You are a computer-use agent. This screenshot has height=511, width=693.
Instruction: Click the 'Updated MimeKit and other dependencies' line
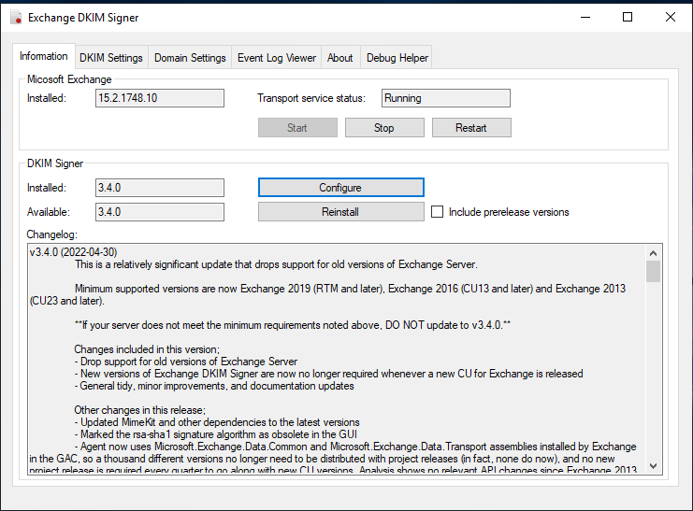pos(217,422)
